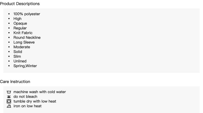The image size is (203, 113).
Task: Click the Solid list item
Action: click(18, 52)
